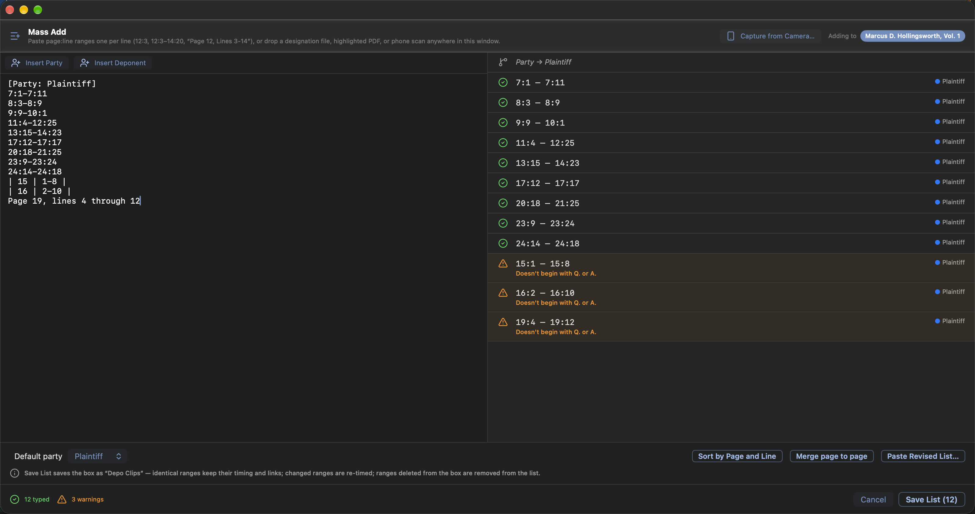Click the warning icon next to 3 warnings

pyautogui.click(x=62, y=499)
